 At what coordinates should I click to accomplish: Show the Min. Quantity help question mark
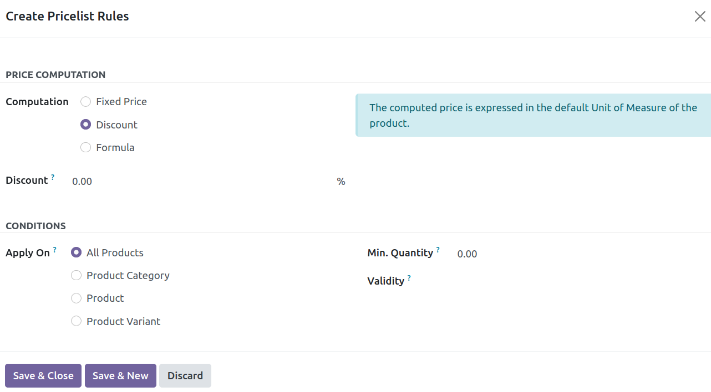click(x=438, y=250)
